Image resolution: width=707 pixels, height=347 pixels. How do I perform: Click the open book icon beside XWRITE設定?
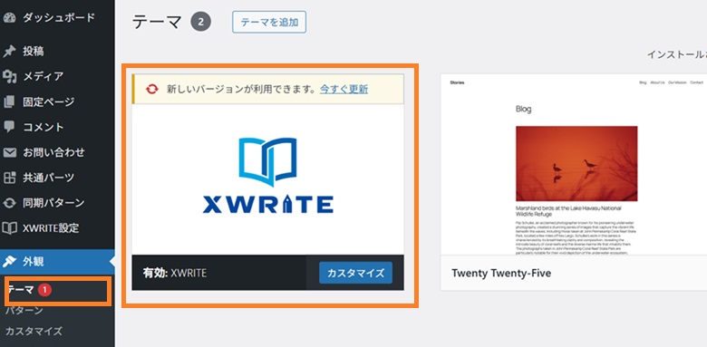tap(10, 228)
